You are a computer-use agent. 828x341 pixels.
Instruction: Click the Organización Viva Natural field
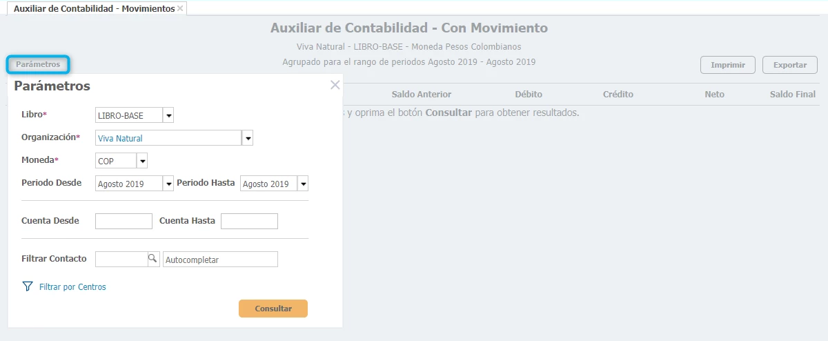[x=168, y=138]
